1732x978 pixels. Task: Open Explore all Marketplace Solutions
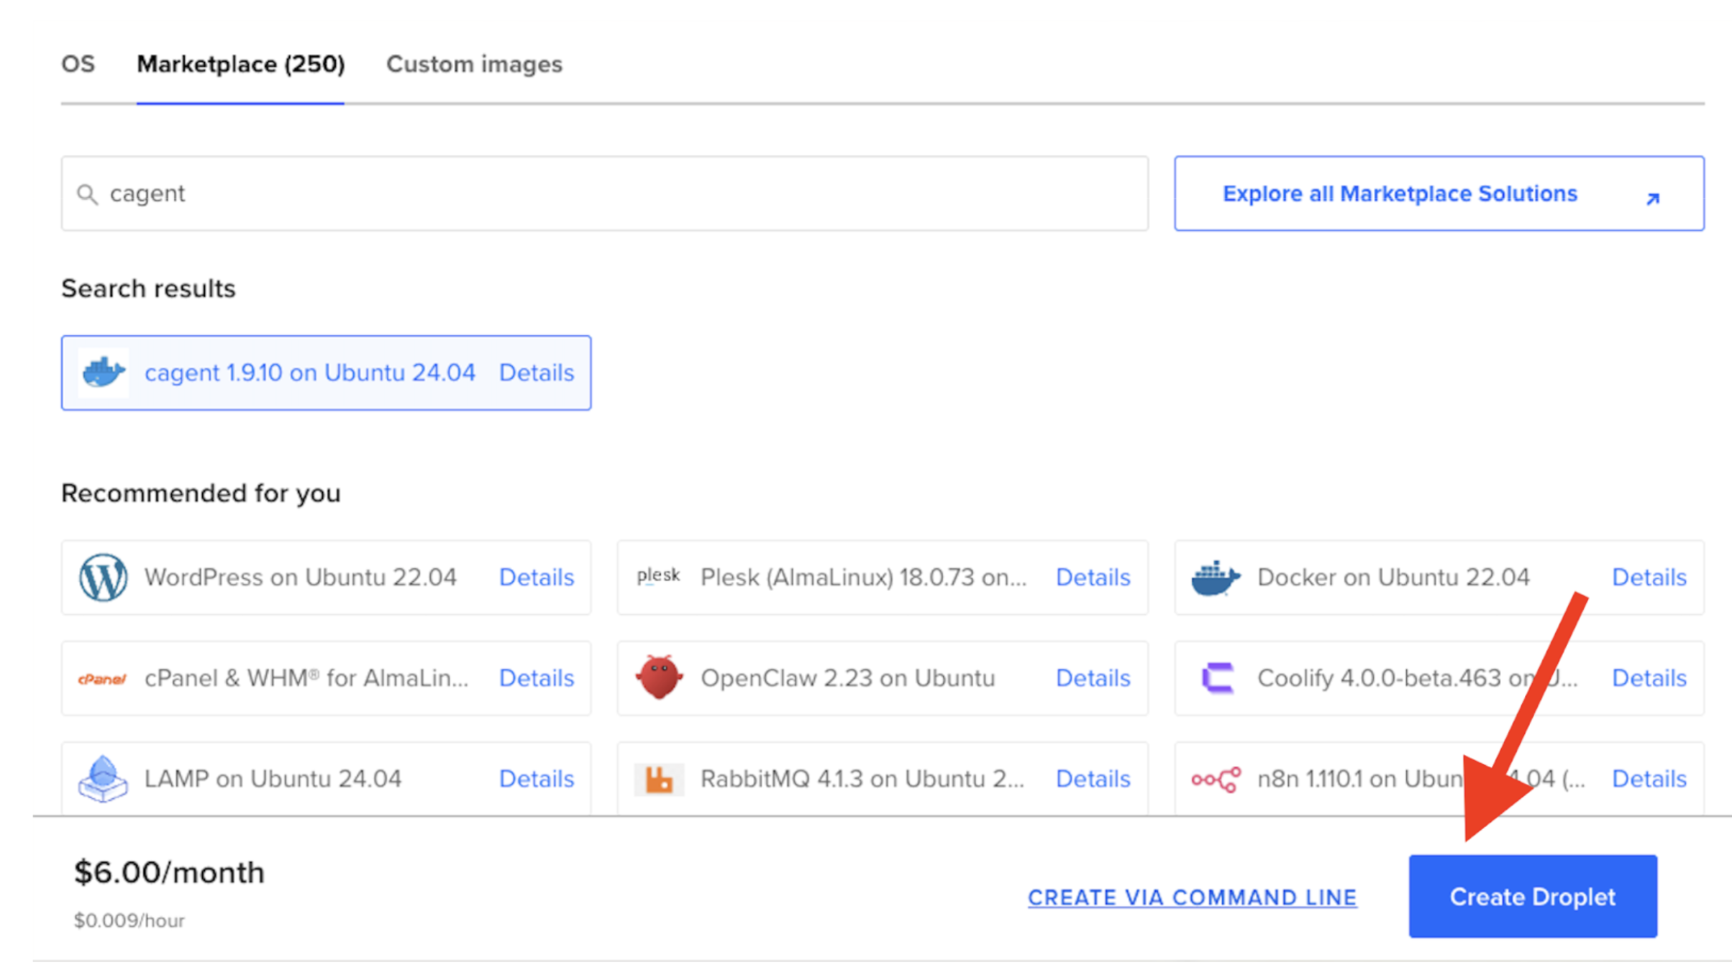[1400, 193]
